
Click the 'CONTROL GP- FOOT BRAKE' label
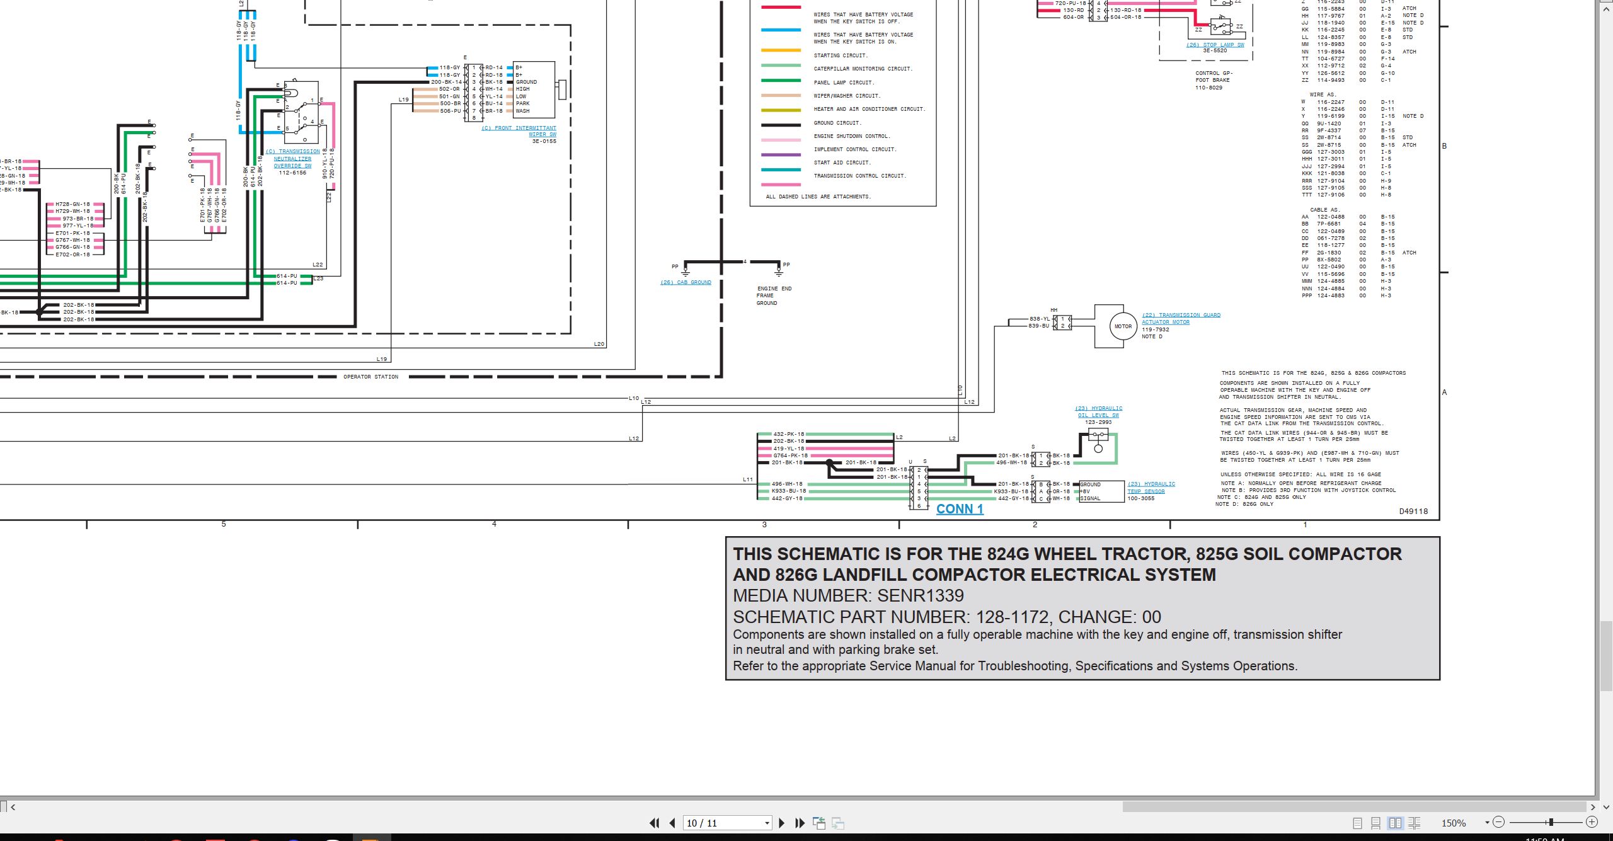click(1214, 77)
